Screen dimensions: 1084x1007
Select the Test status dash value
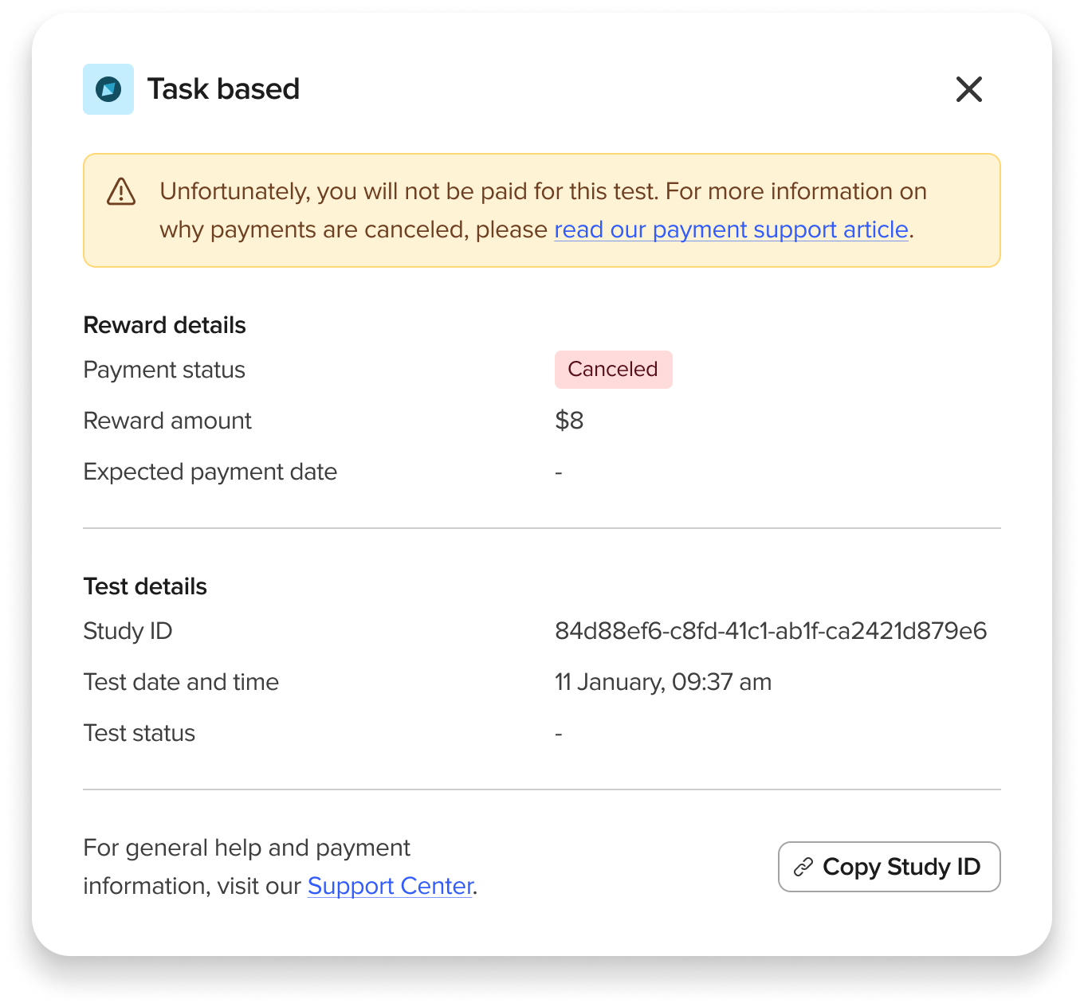click(x=558, y=733)
